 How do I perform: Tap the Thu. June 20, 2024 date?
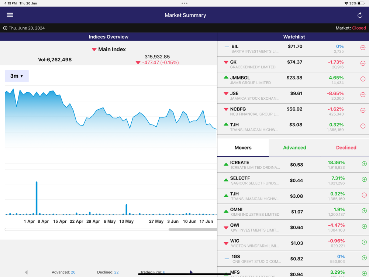[27, 28]
